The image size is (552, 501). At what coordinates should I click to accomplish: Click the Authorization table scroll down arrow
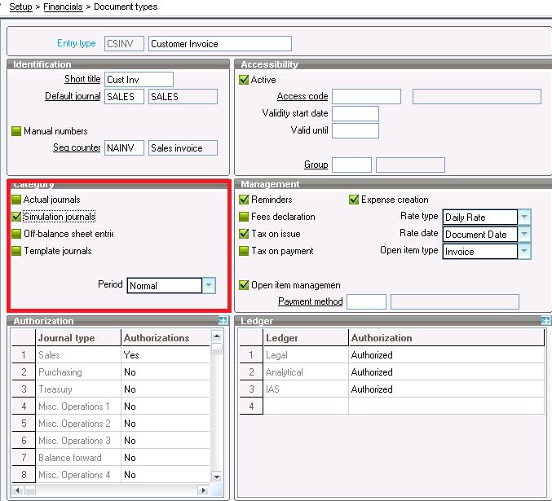pyautogui.click(x=217, y=477)
